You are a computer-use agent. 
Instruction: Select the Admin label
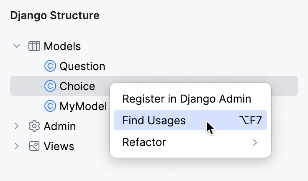click(60, 126)
